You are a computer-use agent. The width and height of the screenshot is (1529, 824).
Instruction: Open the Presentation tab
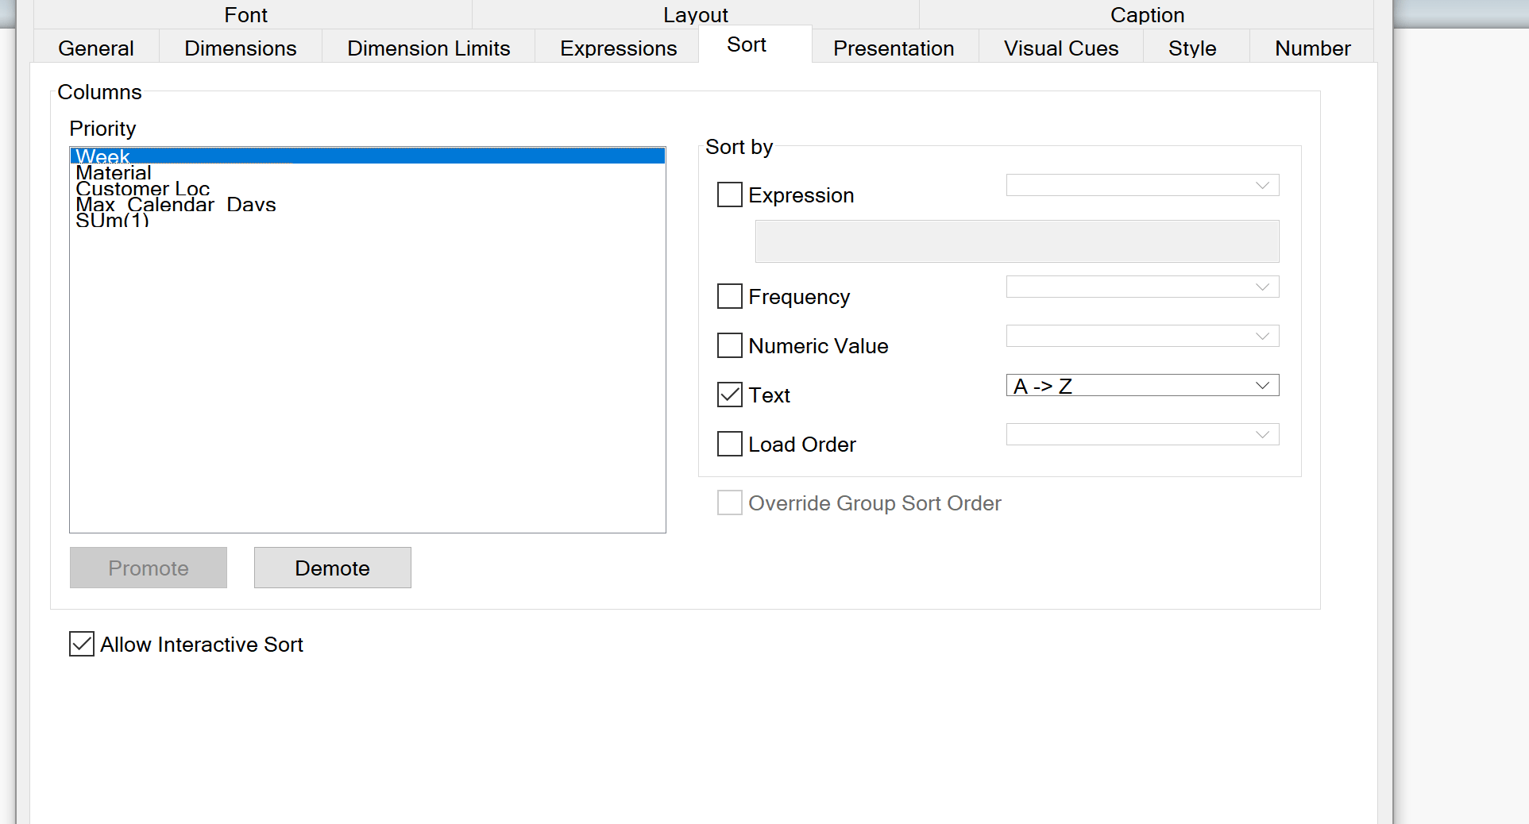893,48
